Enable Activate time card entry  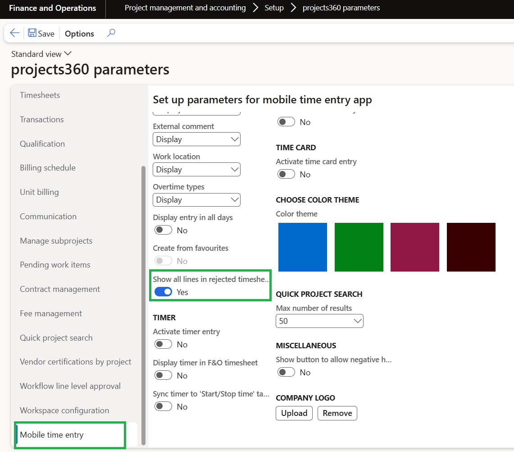click(x=287, y=174)
